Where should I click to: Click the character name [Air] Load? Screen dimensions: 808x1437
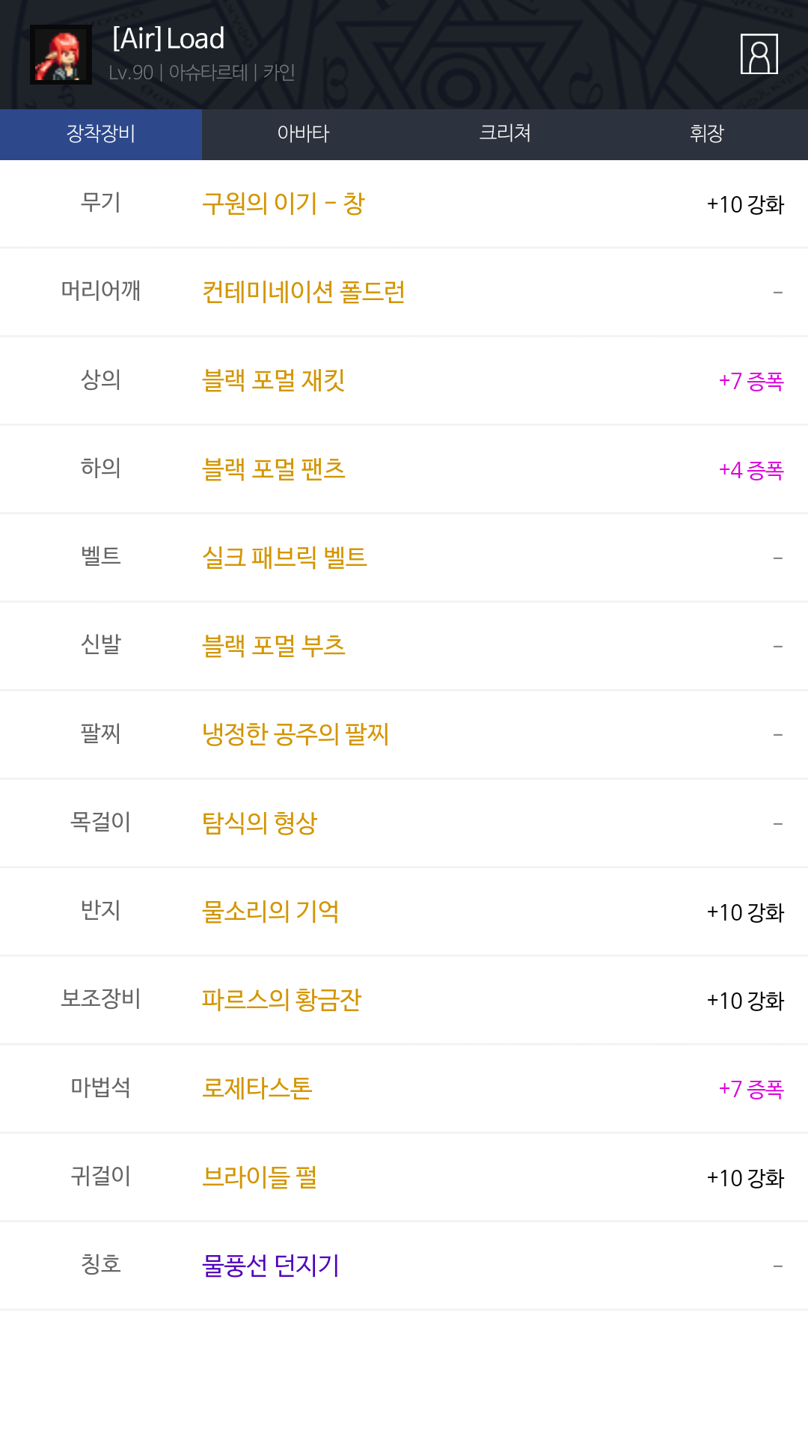point(168,39)
